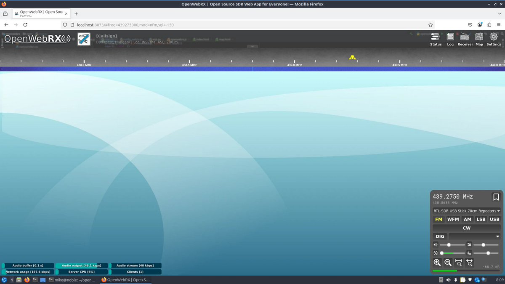
Task: Open OpenWebRX Settings gear
Action: coord(494,40)
